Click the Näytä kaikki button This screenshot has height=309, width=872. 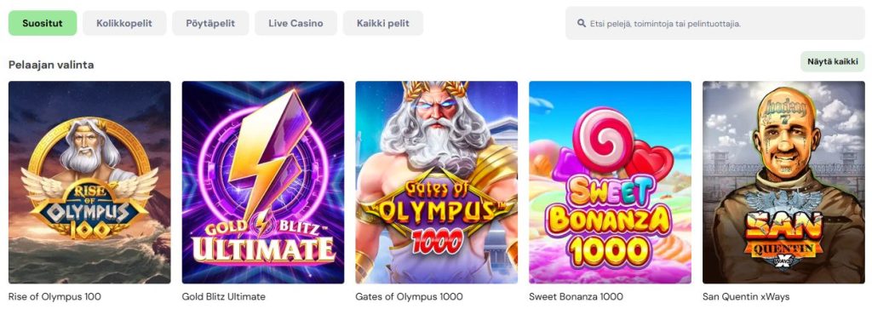pos(833,61)
